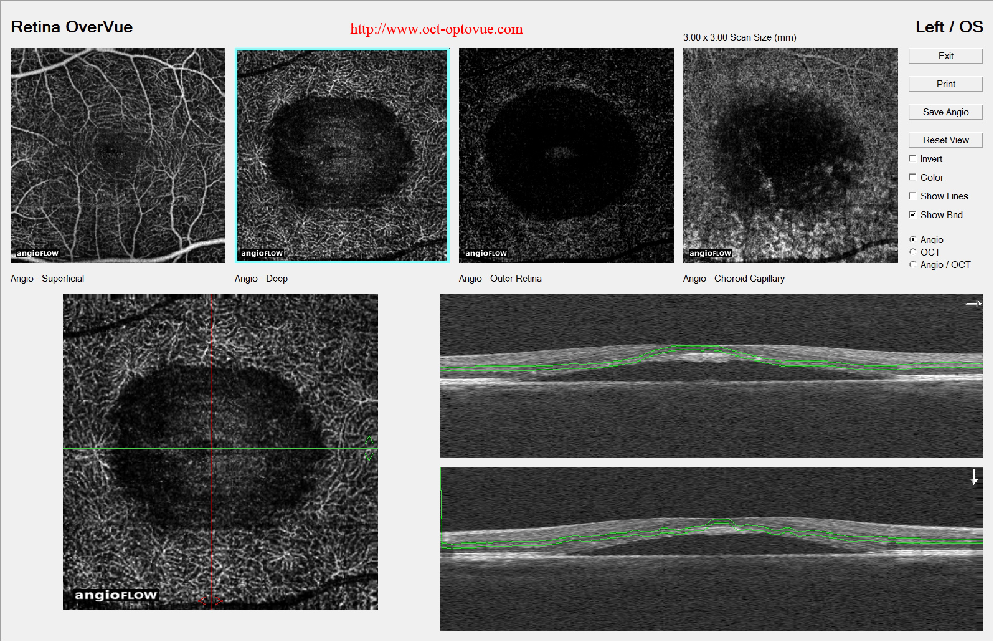Click the Exit button
The height and width of the screenshot is (642, 994).
[x=945, y=56]
